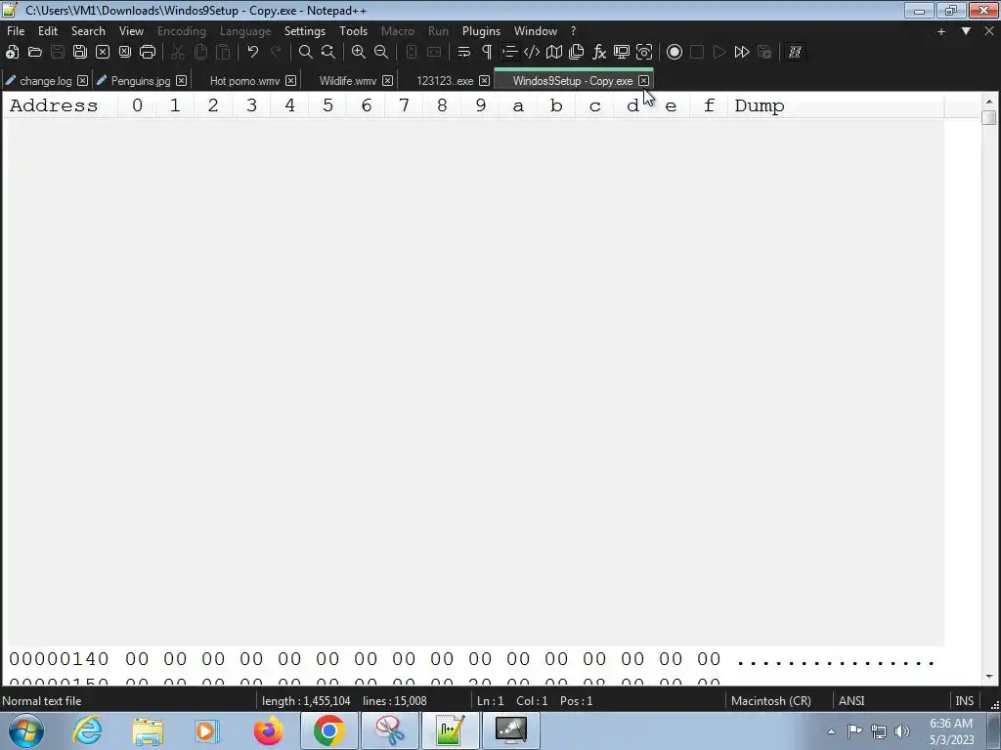1001x750 pixels.
Task: Open the Windows Start button
Action: tap(26, 730)
